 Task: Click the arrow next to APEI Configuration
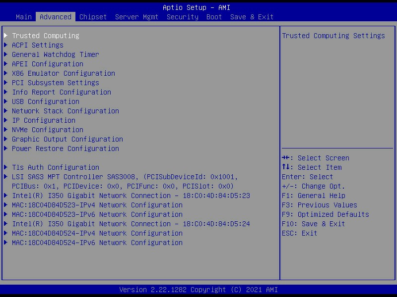click(x=6, y=64)
